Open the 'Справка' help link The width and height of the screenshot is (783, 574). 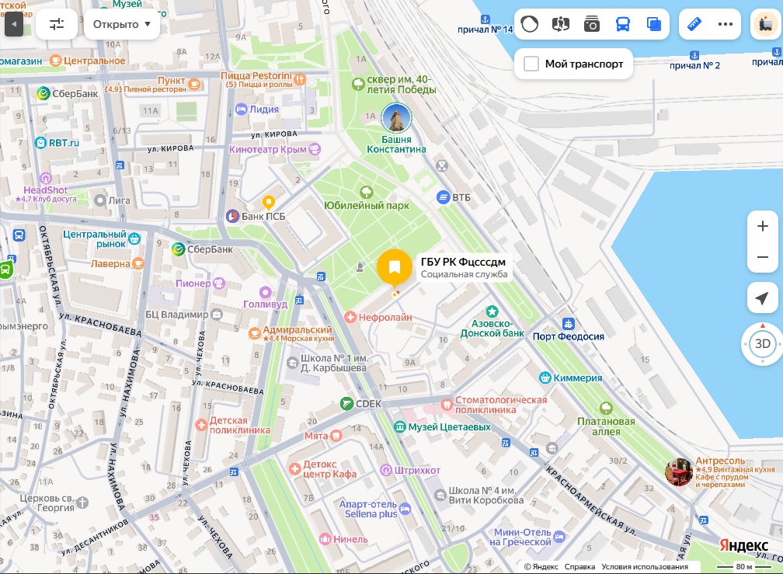click(579, 566)
